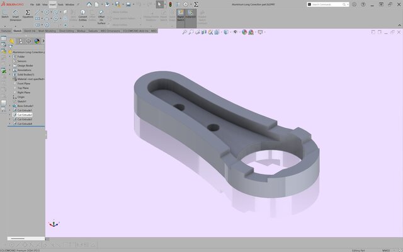Expand the Annotations tree node

(9, 70)
